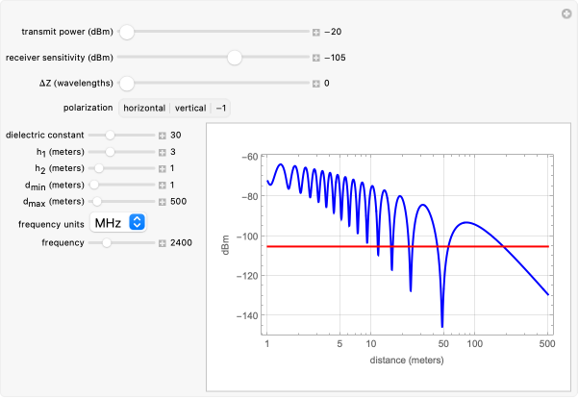Click plus icon next to dielectric constant
578x398 pixels.
tap(163, 136)
